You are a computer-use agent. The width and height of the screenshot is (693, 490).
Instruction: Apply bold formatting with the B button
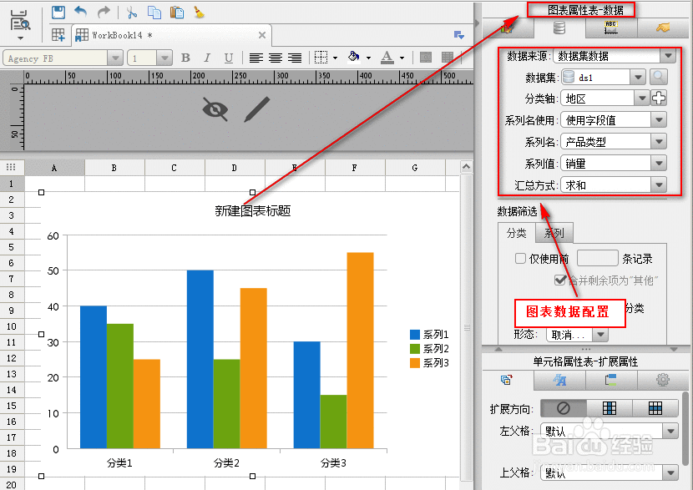185,58
